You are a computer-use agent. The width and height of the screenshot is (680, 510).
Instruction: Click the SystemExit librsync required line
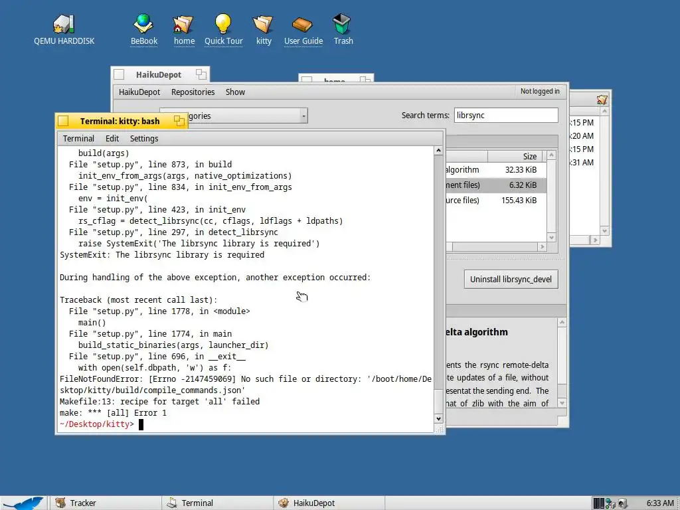tap(162, 255)
